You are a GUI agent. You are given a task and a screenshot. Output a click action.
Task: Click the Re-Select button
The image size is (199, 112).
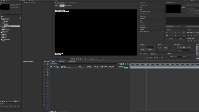click(x=160, y=47)
